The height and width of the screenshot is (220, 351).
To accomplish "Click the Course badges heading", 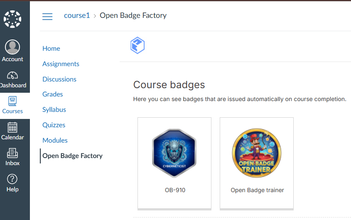I will click(x=169, y=85).
